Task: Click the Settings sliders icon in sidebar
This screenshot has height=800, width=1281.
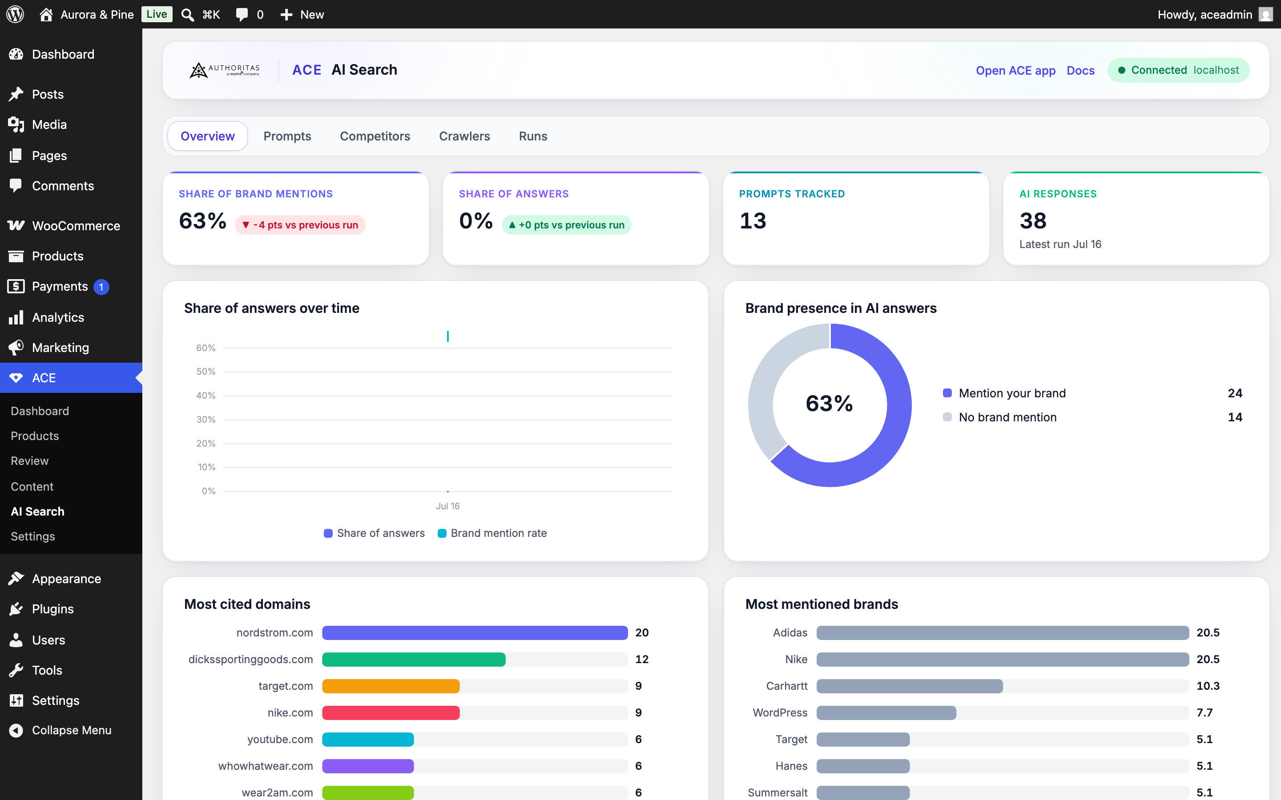Action: (16, 700)
